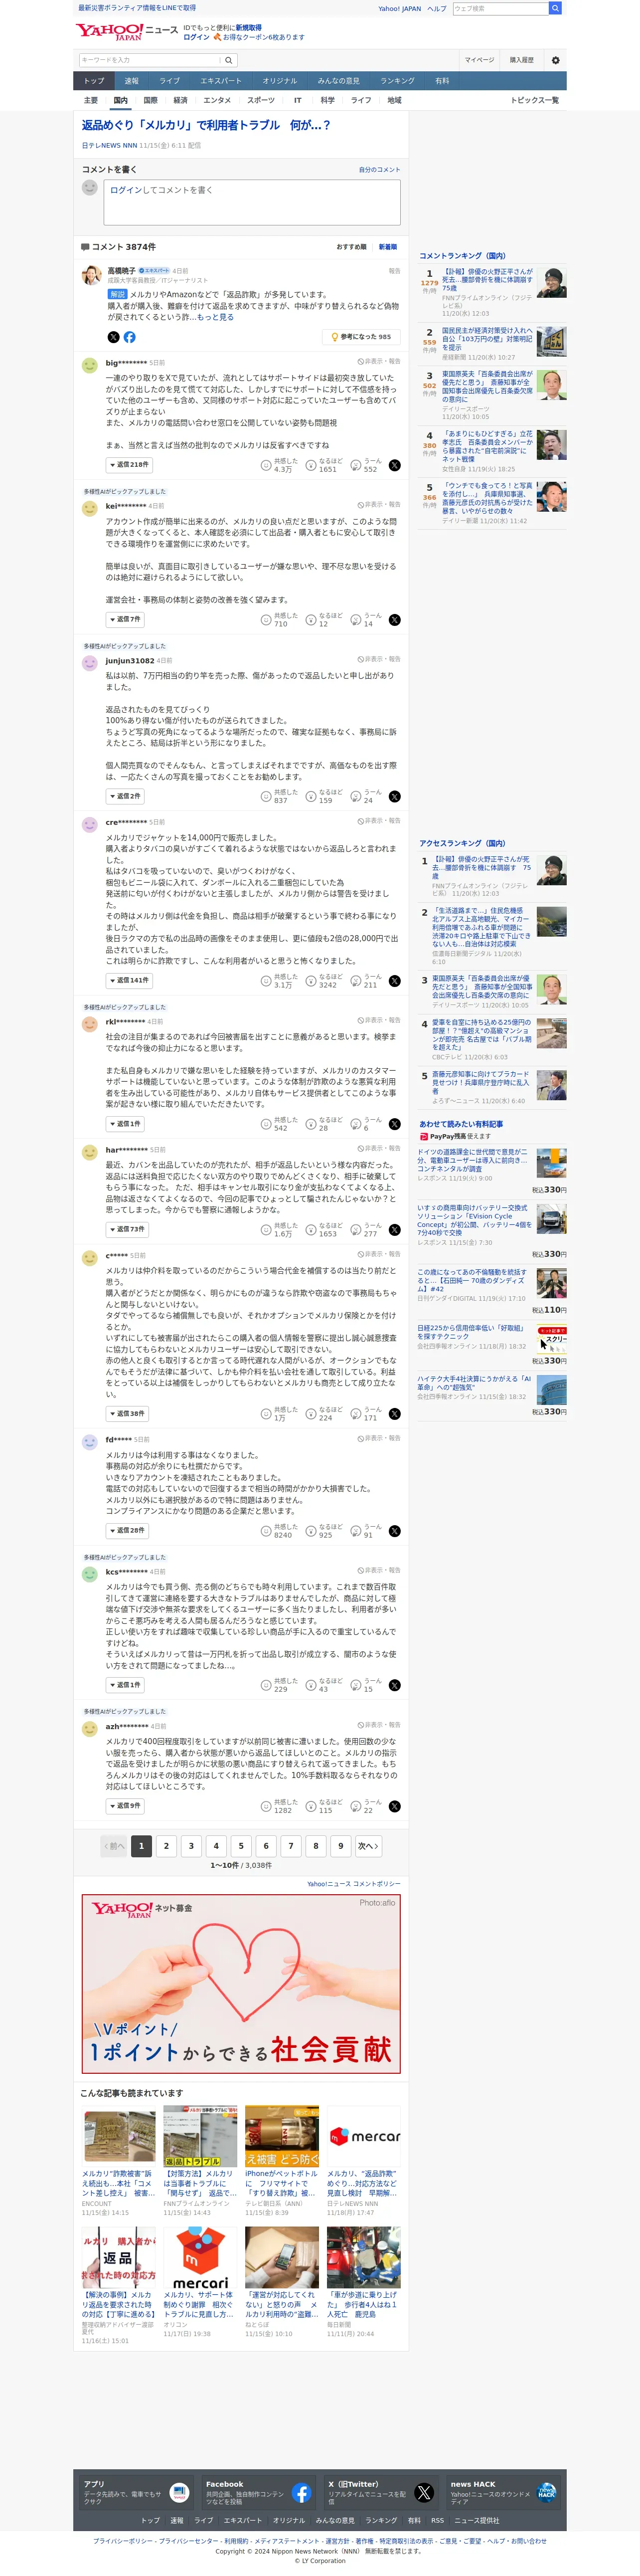Expand 返信38件 replies

pos(127,1414)
